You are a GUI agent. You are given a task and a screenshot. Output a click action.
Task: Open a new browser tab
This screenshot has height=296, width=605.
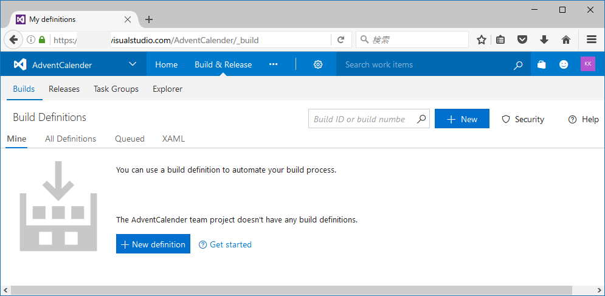pyautogui.click(x=149, y=19)
